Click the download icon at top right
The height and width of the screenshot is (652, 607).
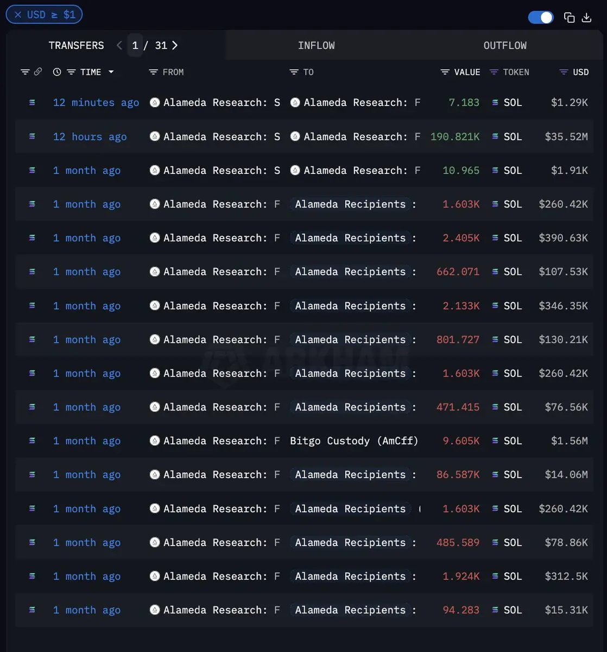coord(586,17)
